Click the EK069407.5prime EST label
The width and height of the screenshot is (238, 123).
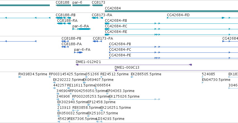point(98,80)
